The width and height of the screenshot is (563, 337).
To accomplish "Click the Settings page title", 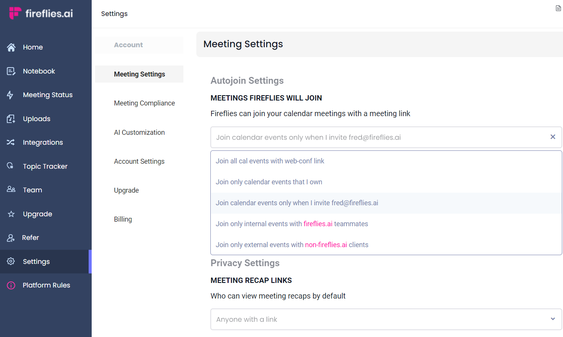I will point(114,14).
